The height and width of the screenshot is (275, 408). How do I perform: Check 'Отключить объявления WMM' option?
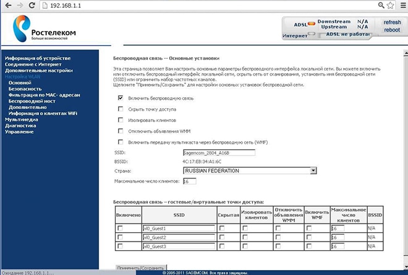[x=120, y=131]
